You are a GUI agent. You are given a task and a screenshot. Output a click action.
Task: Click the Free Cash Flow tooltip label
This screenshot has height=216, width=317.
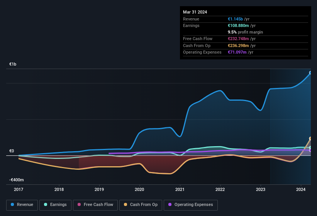[x=198, y=39]
